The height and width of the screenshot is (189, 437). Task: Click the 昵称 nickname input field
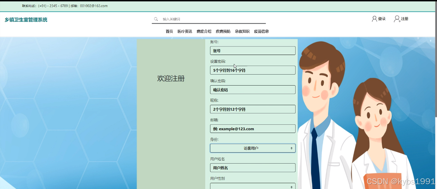pyautogui.click(x=253, y=109)
